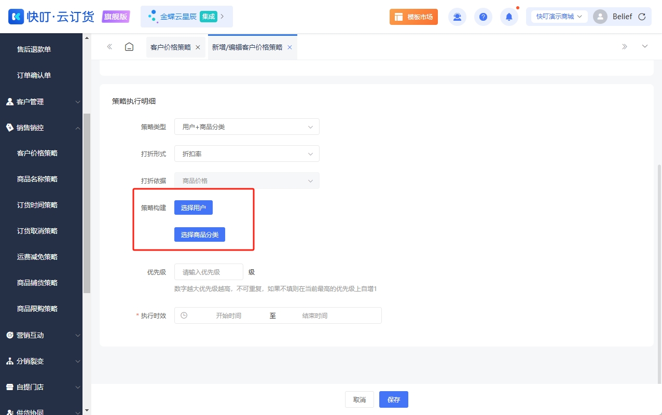Click the 选择用户 button
This screenshot has width=662, height=415.
point(194,208)
